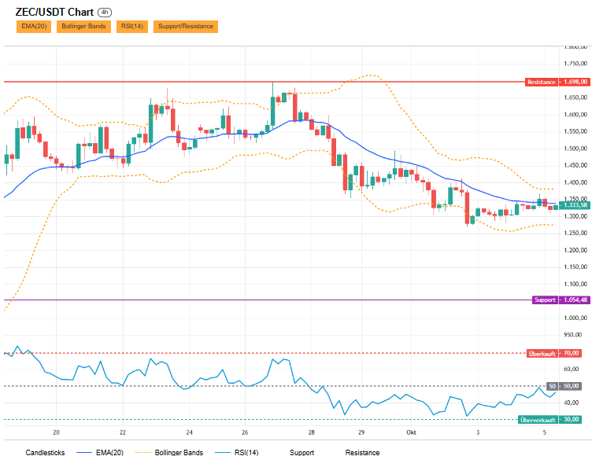592x456 pixels.
Task: Click the date label 24 on time axis
Action: pos(189,432)
